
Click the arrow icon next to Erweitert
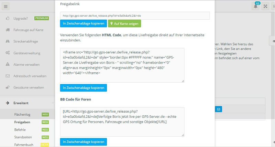[8, 103]
